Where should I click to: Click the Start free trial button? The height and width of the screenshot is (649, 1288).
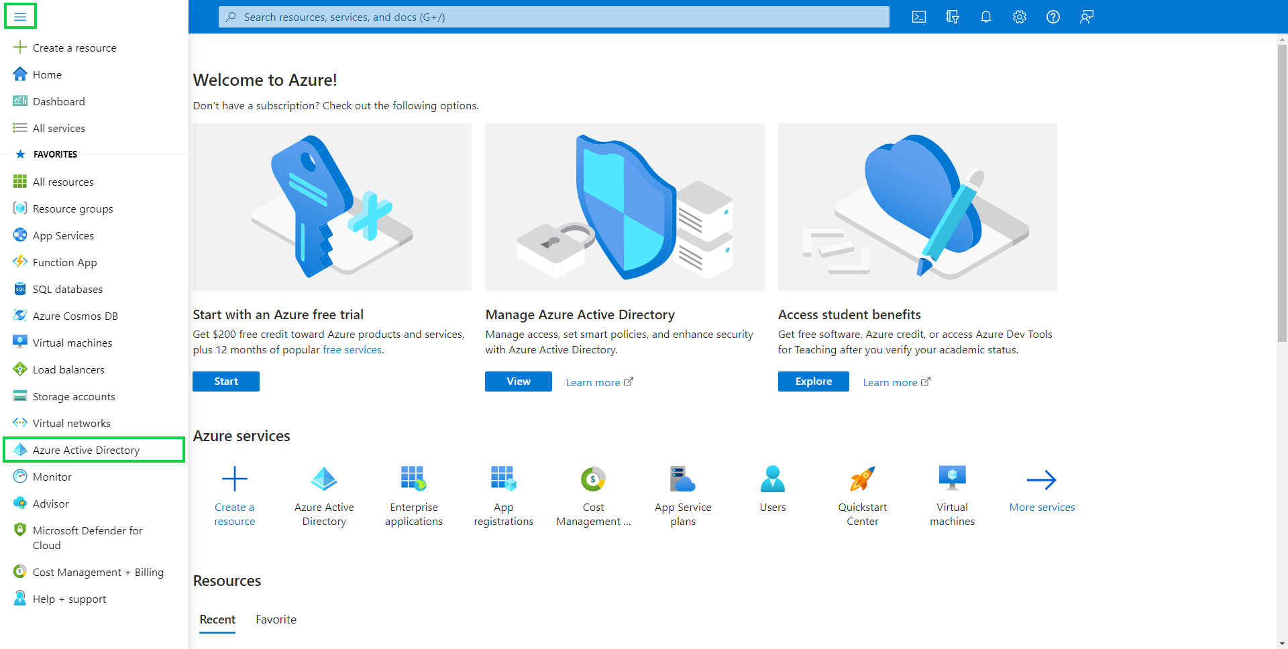226,381
